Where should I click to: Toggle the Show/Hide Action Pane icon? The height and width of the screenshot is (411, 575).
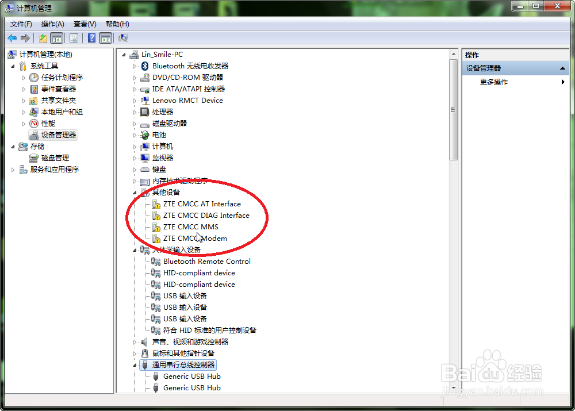pos(106,38)
